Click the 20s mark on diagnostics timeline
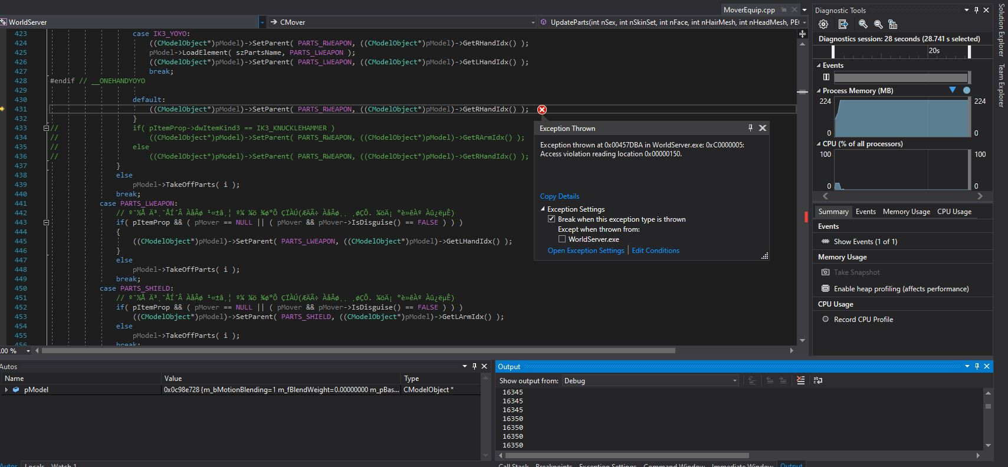Screen dimensions: 1008x467 [934, 51]
